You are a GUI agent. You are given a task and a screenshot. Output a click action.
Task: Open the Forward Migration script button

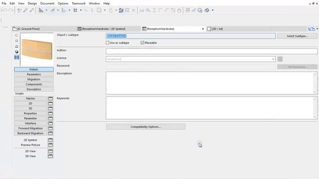point(30,128)
